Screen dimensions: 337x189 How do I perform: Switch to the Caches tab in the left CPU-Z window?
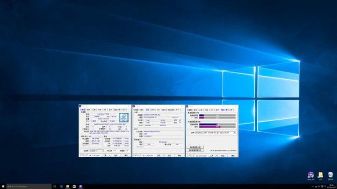[x=88, y=110]
